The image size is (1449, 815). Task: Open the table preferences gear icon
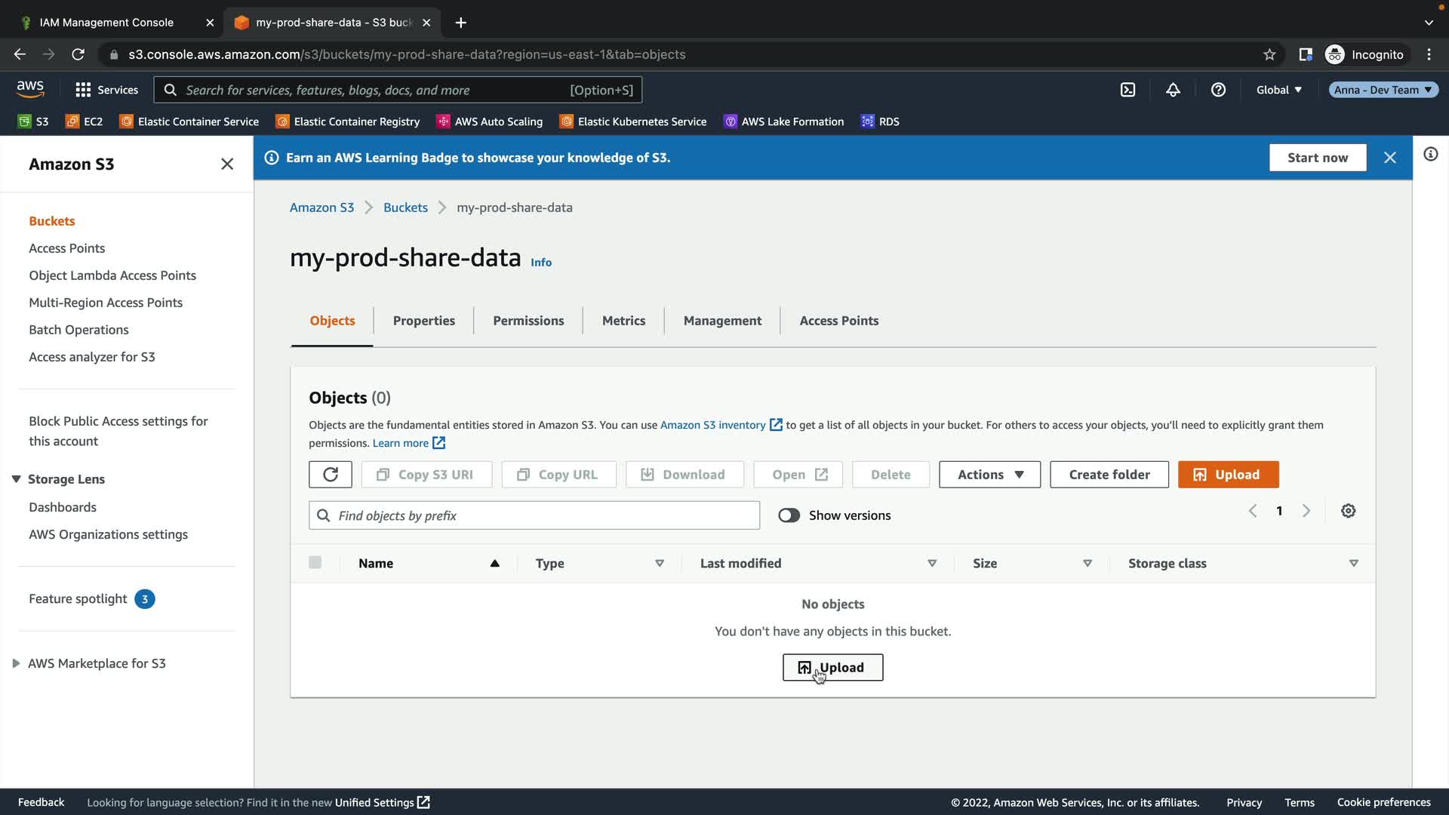tap(1348, 511)
